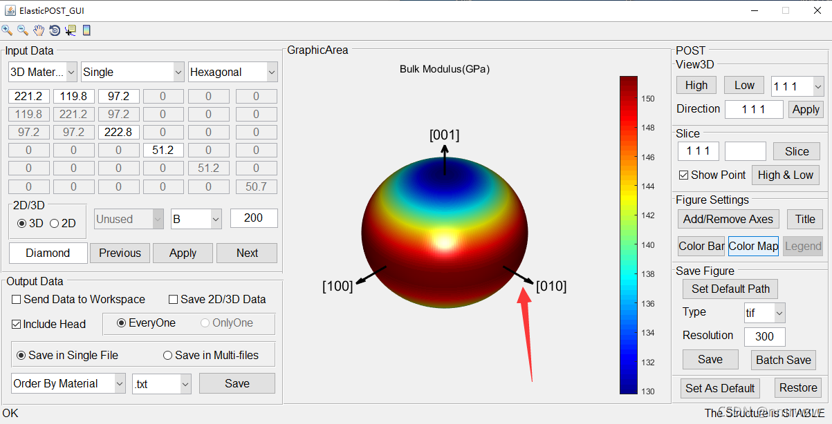Select the Zoom In tool

pyautogui.click(x=7, y=30)
